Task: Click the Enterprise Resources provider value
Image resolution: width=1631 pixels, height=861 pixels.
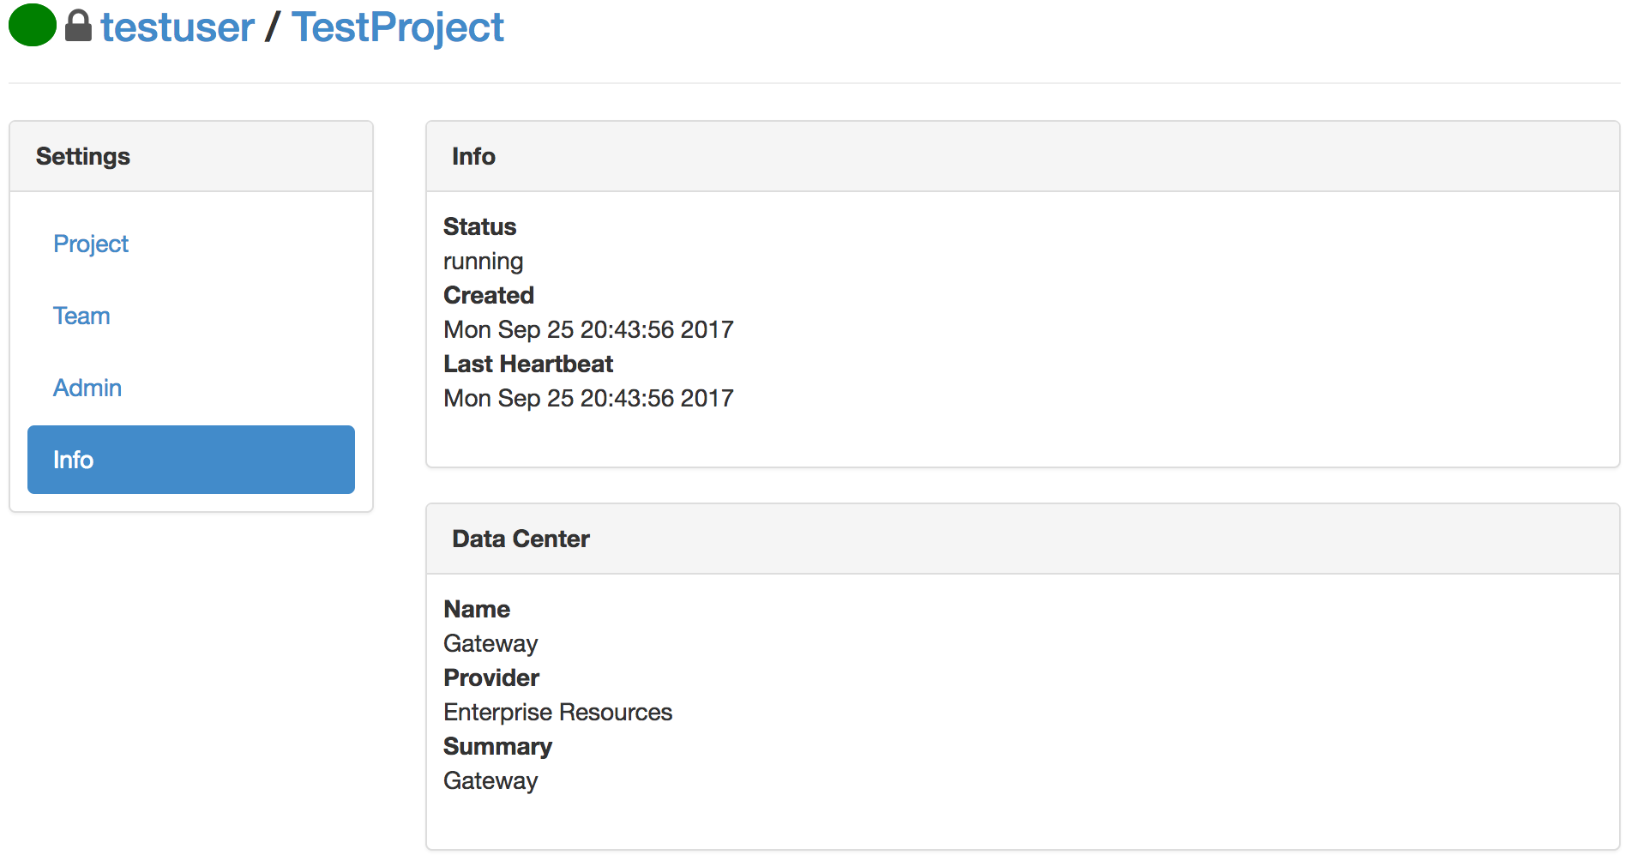Action: (557, 713)
